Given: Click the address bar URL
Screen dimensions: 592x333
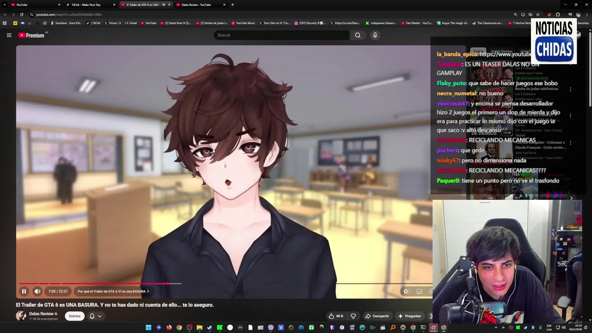Looking at the screenshot, I should pos(69,14).
